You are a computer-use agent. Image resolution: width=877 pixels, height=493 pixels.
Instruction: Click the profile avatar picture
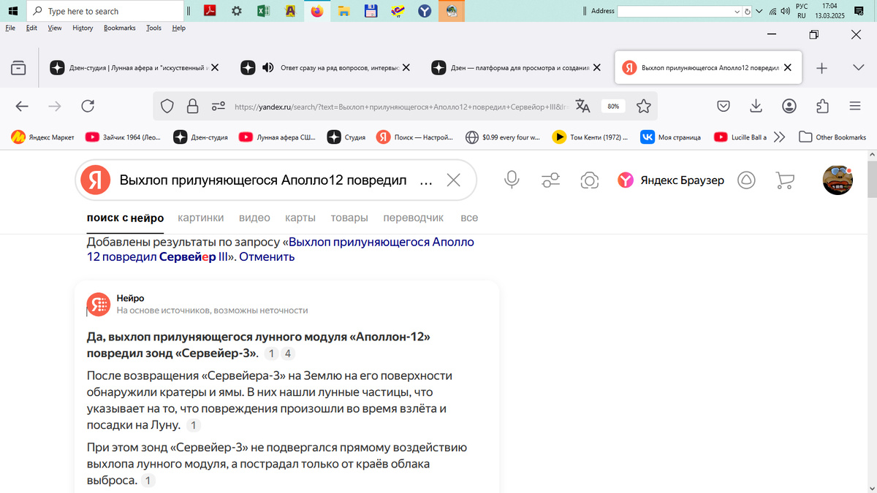838,180
